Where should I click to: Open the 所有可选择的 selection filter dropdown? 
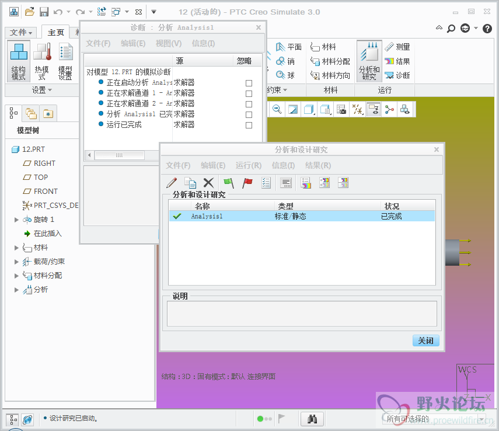click(482, 419)
